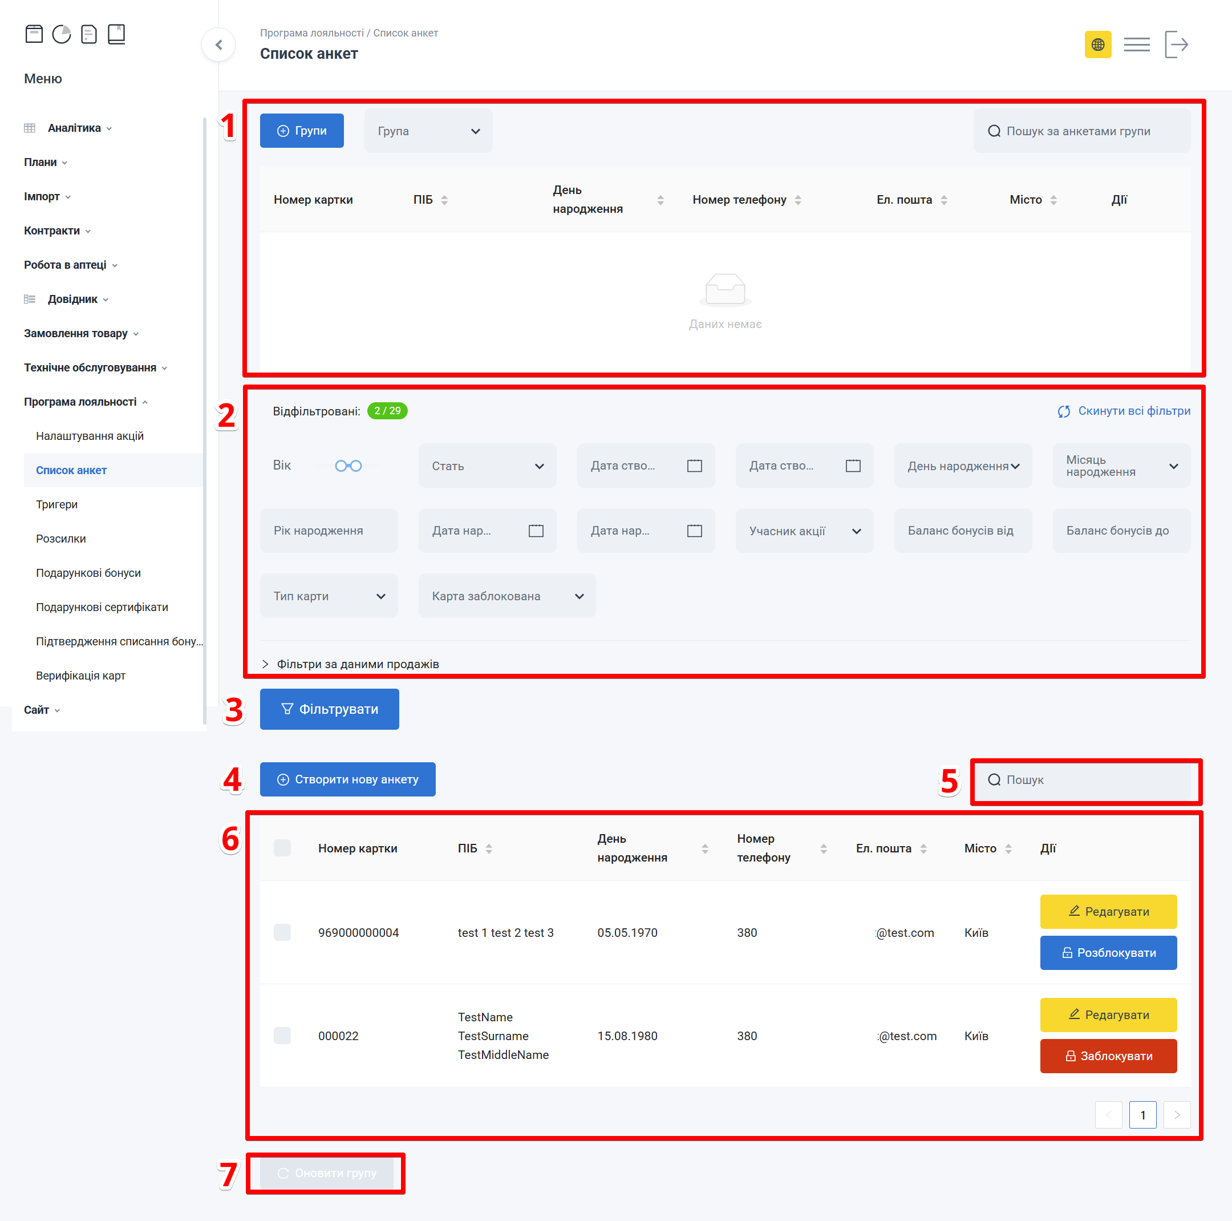
Task: Collapse sidebar with the left arrow icon
Action: coord(218,45)
